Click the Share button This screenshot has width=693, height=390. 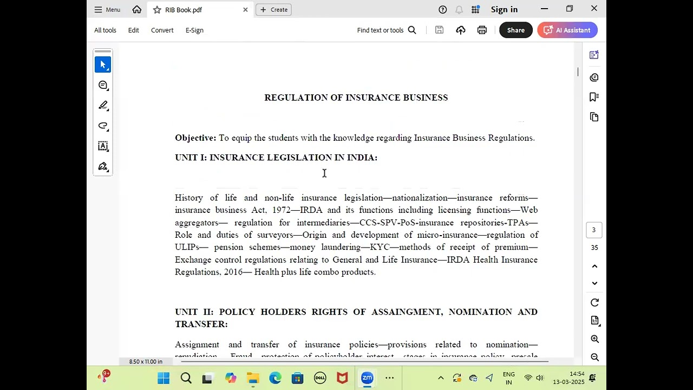(x=515, y=30)
